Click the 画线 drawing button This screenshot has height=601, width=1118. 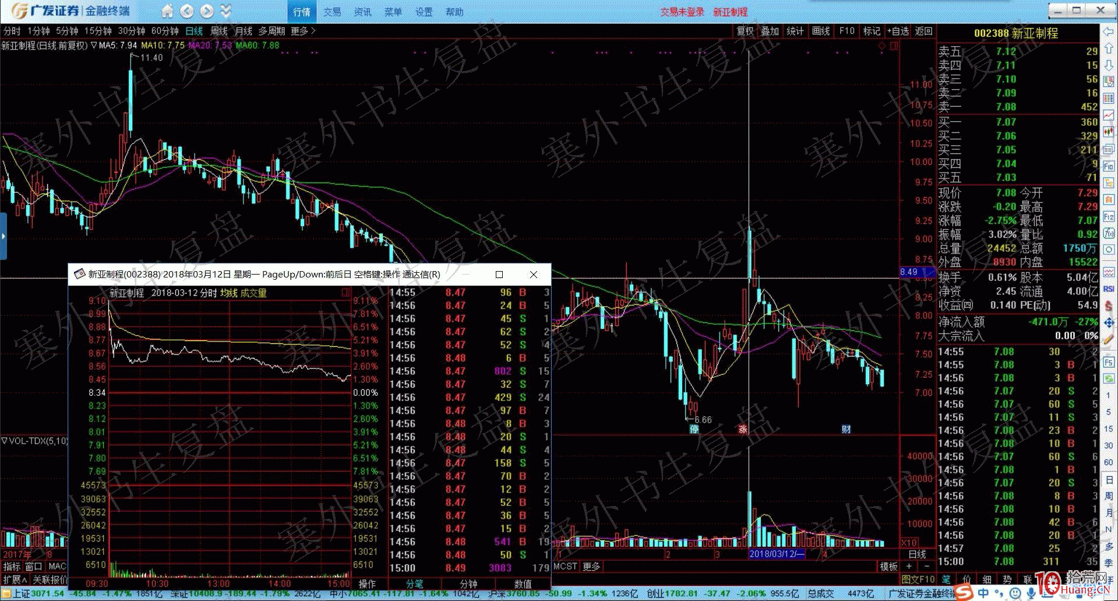pyautogui.click(x=821, y=31)
